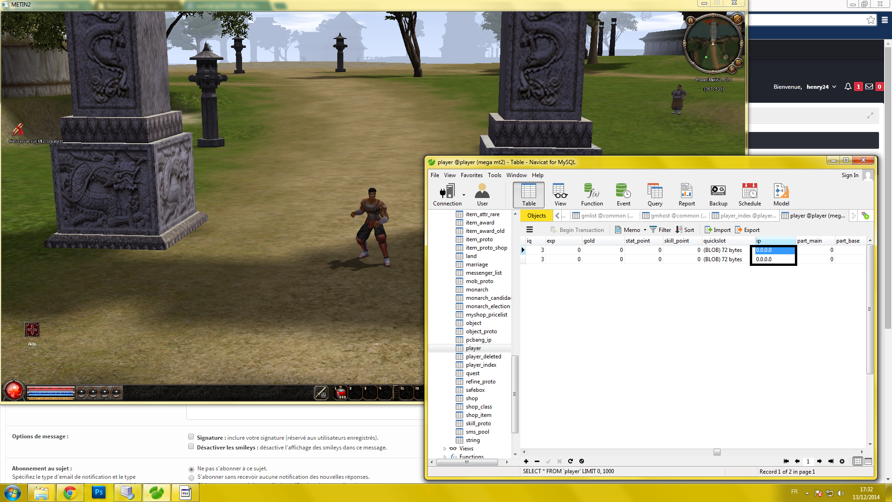Open the Window menu in Navicat
The width and height of the screenshot is (892, 502).
click(x=517, y=175)
